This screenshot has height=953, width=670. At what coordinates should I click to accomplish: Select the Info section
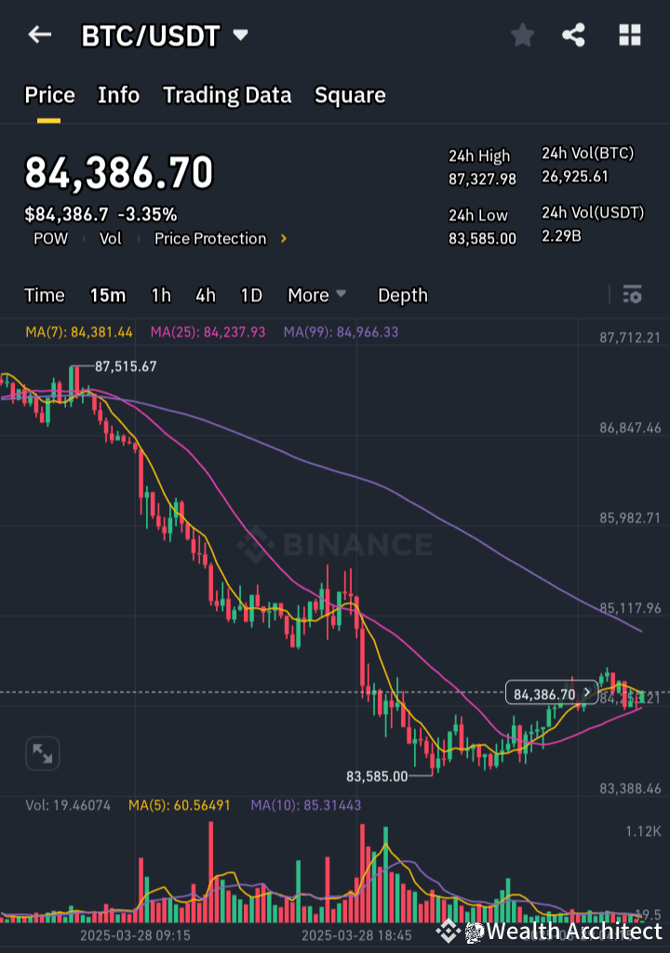118,95
